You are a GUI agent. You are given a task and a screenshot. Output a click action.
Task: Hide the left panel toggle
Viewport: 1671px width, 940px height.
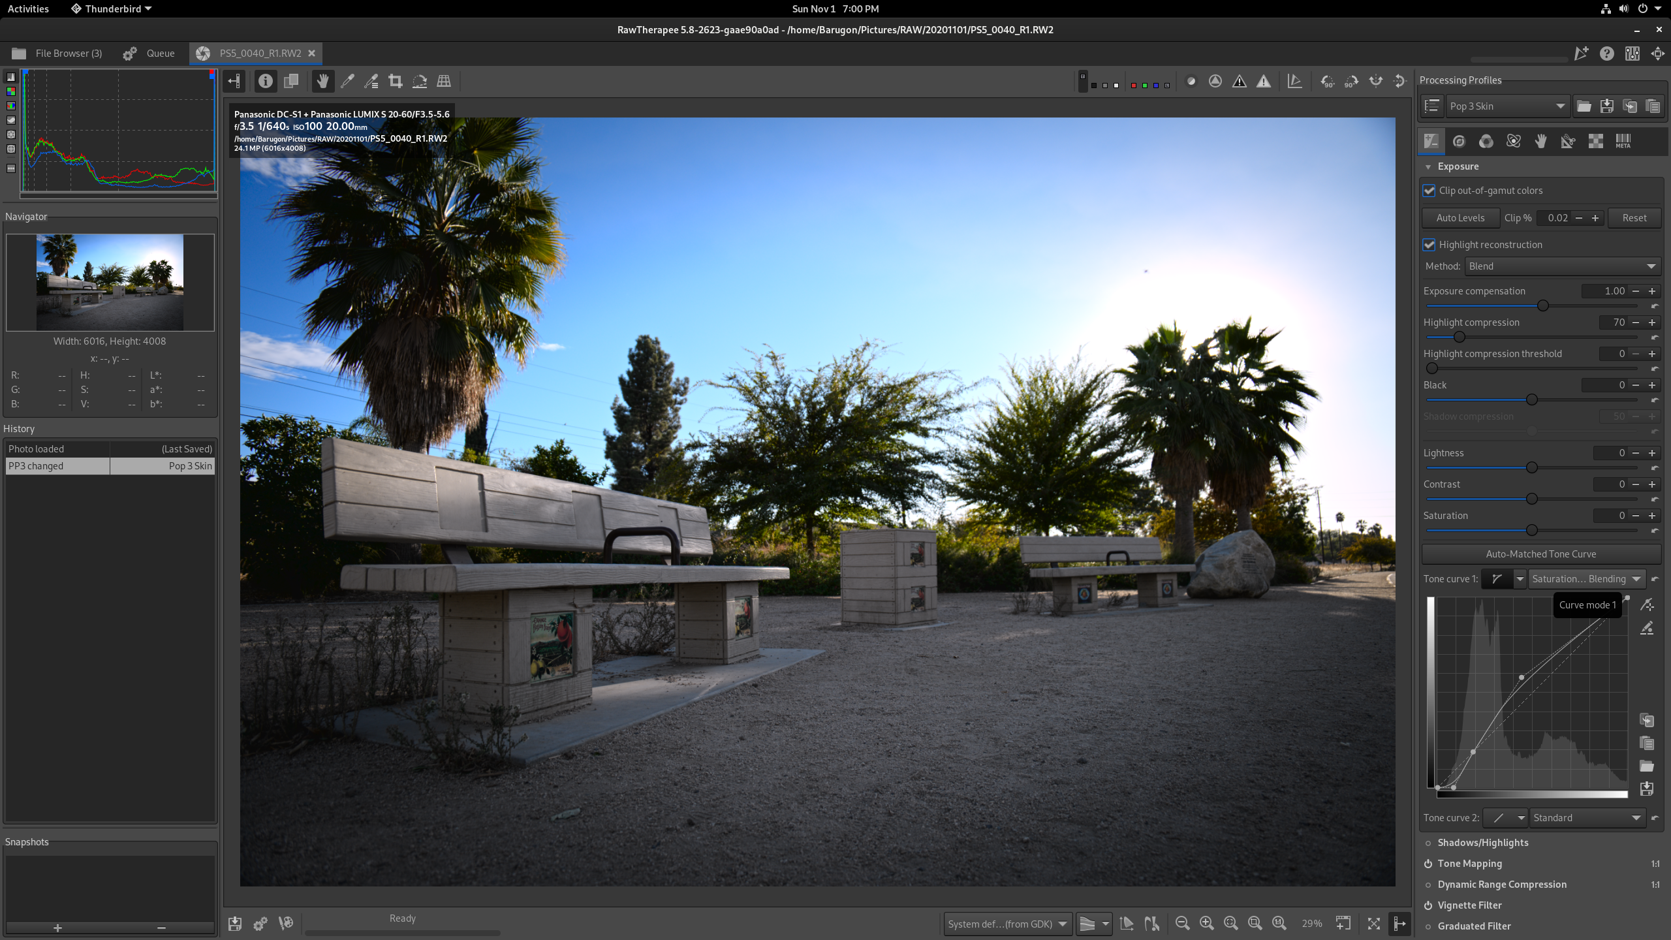(x=234, y=81)
